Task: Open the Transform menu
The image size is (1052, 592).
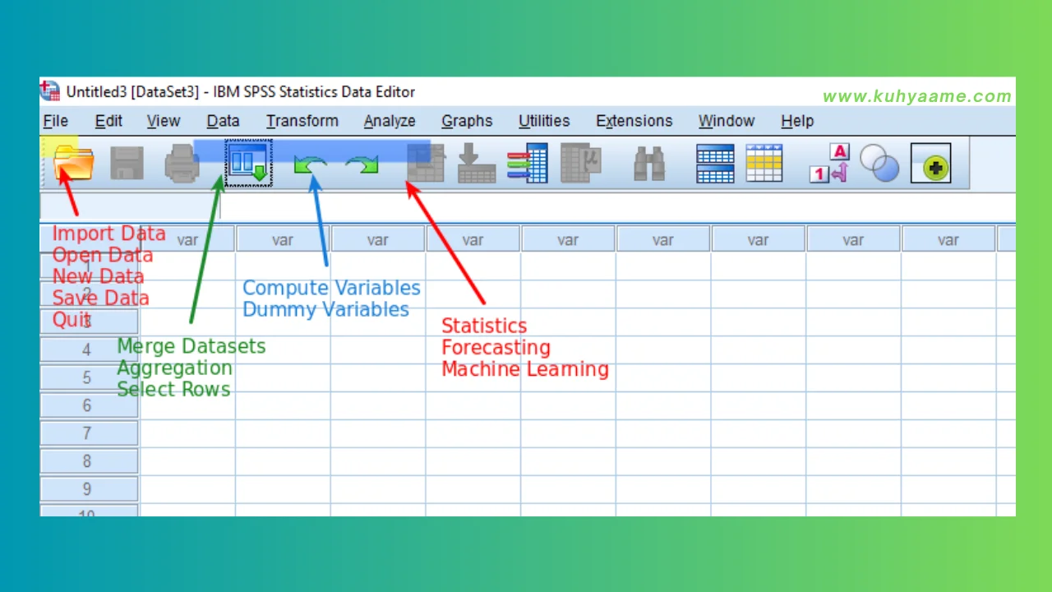Action: coord(302,121)
